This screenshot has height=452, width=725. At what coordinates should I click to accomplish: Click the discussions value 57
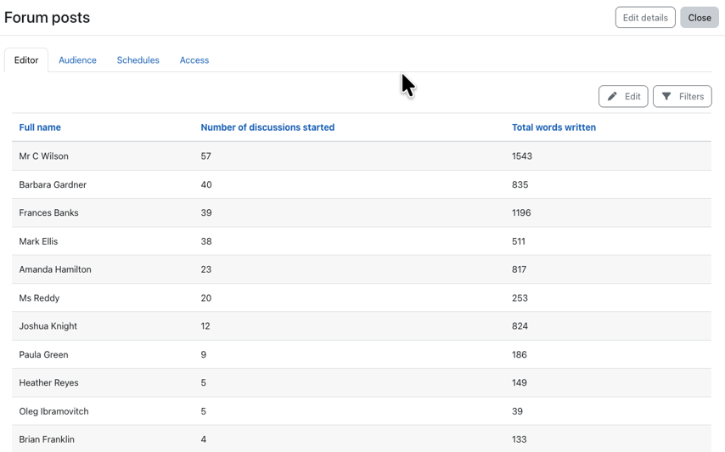coord(205,156)
